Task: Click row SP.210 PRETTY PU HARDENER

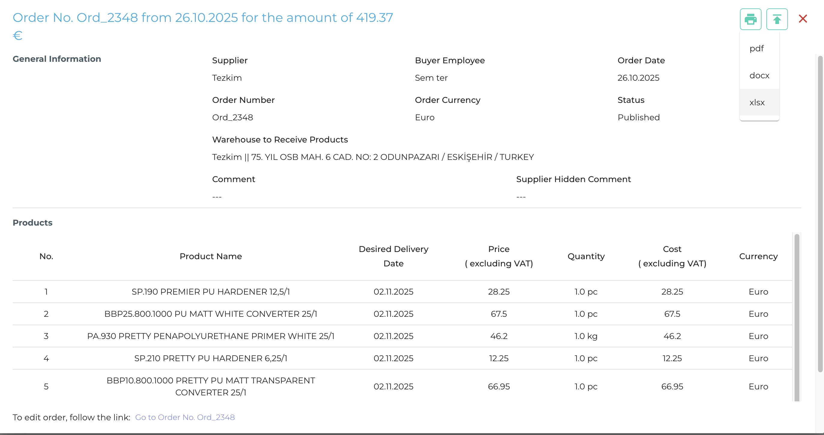Action: [211, 358]
